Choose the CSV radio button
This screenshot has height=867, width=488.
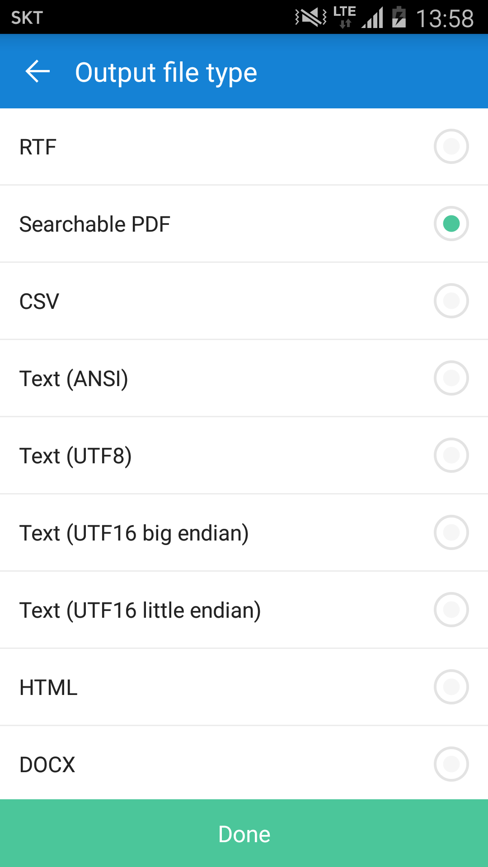click(451, 301)
